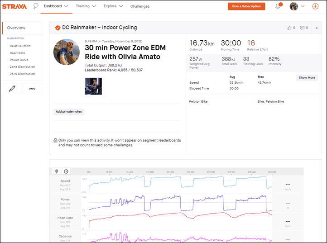Screen dimensions: 327x243
Task: Click DC Rainmaker athlete name link
Action: (79, 28)
